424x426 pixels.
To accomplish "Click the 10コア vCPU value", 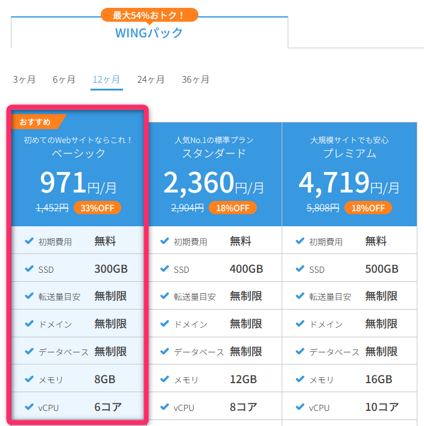I will (x=382, y=407).
